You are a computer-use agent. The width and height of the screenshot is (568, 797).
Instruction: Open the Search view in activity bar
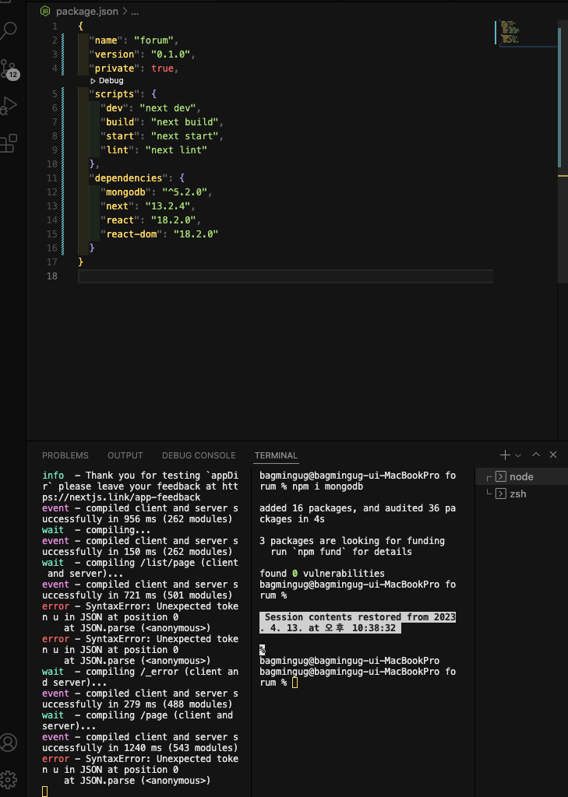point(9,31)
